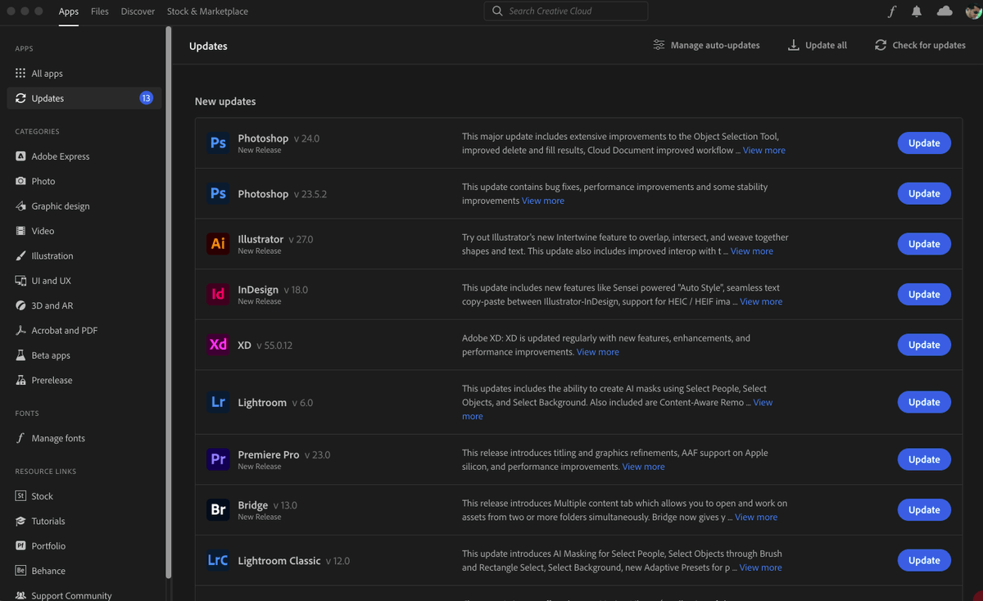This screenshot has width=983, height=601.
Task: Update InDesign v 18.0
Action: [x=924, y=294]
